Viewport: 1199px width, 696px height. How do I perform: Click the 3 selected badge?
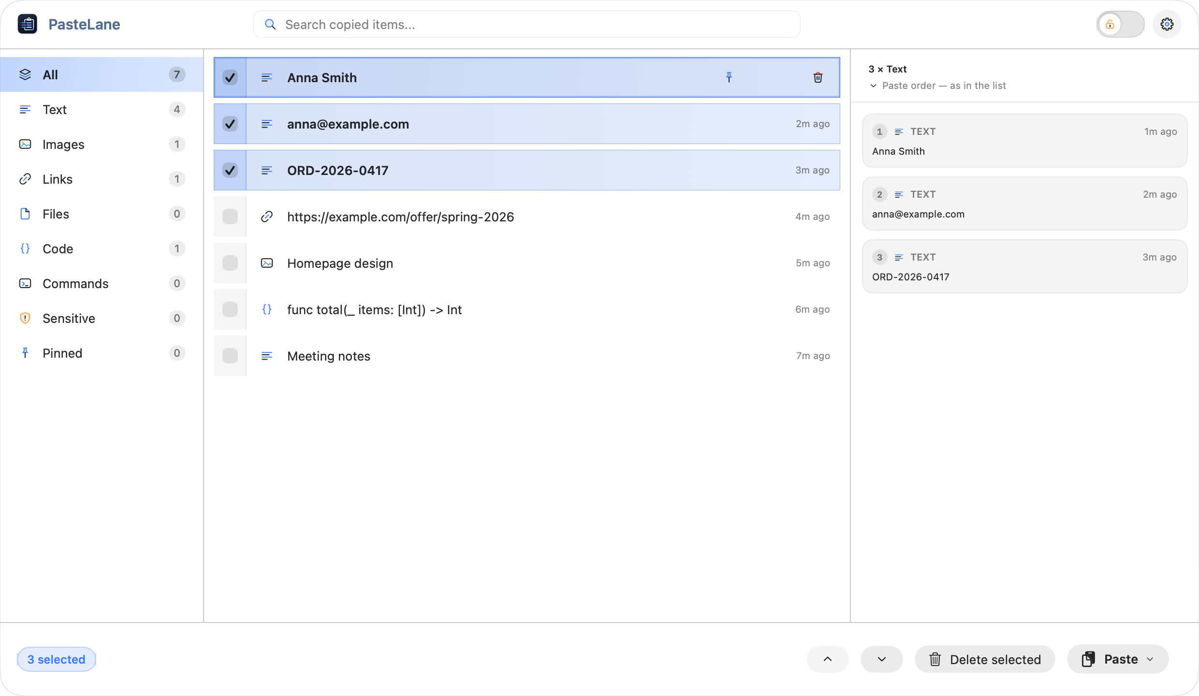[56, 659]
